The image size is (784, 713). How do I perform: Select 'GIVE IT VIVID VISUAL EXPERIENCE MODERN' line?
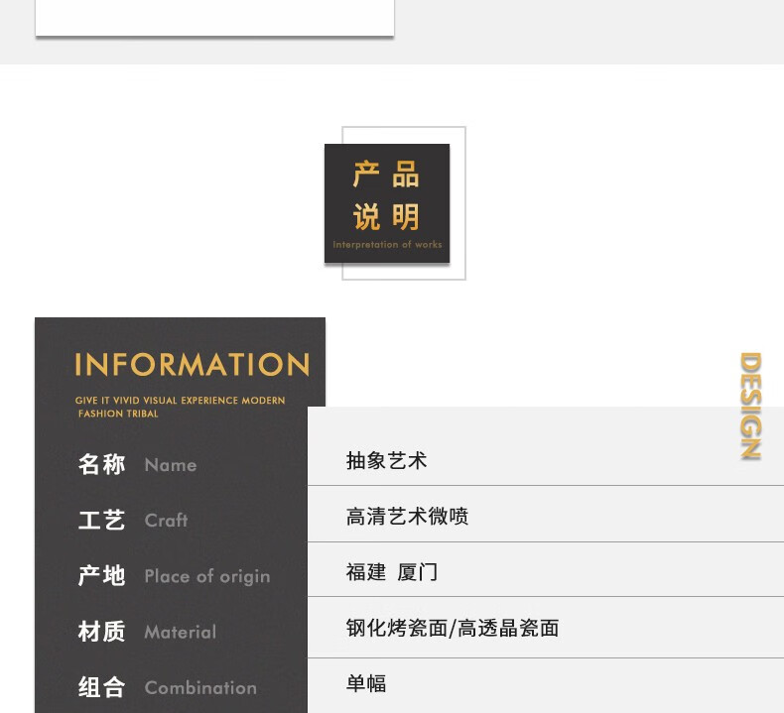(x=180, y=401)
